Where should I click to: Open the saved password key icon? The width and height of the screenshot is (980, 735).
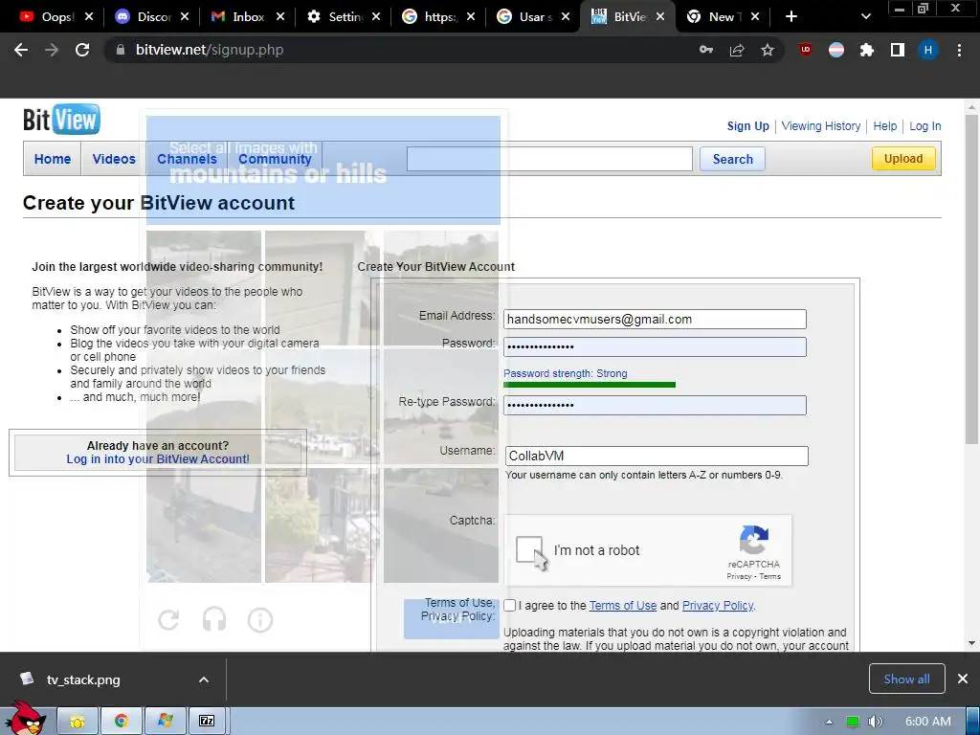706,50
